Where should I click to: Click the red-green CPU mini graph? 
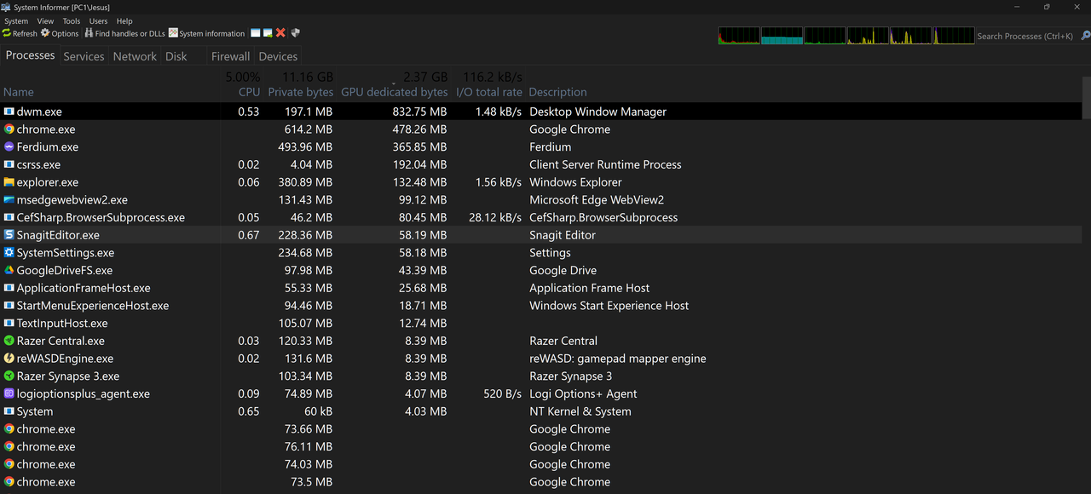[739, 36]
